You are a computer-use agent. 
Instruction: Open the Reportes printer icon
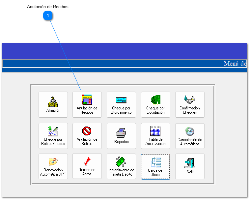click(121, 136)
